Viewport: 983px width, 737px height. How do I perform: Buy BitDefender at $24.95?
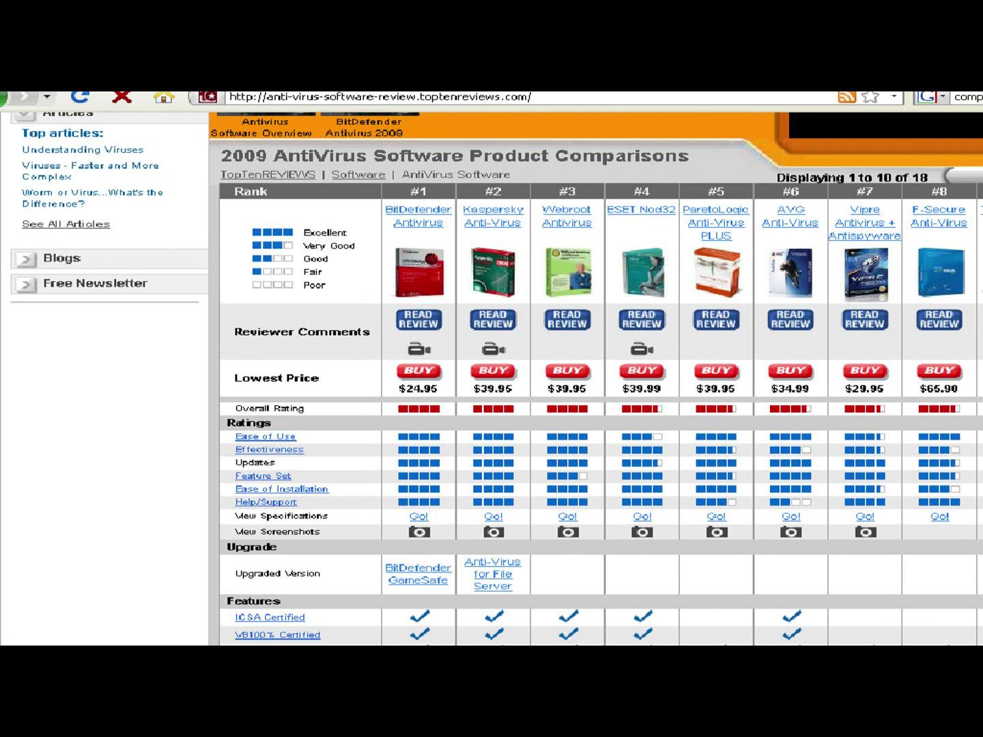(419, 371)
